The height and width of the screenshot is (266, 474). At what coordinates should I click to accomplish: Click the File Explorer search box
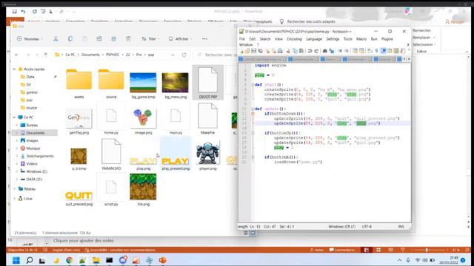216,55
